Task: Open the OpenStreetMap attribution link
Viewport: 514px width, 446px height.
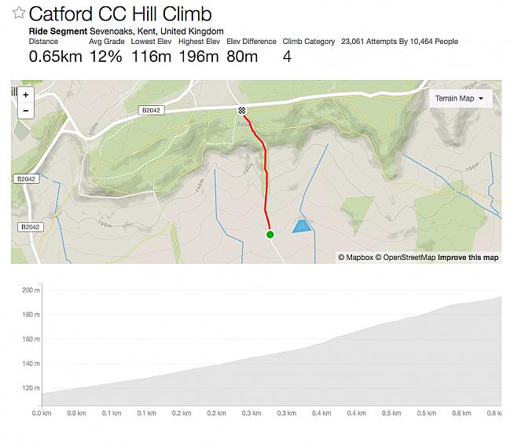Action: [405, 258]
